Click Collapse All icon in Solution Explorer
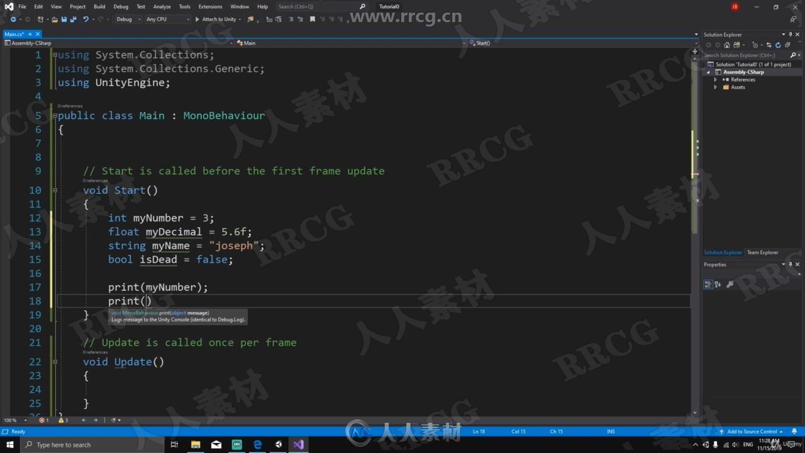The width and height of the screenshot is (805, 453). [787, 45]
